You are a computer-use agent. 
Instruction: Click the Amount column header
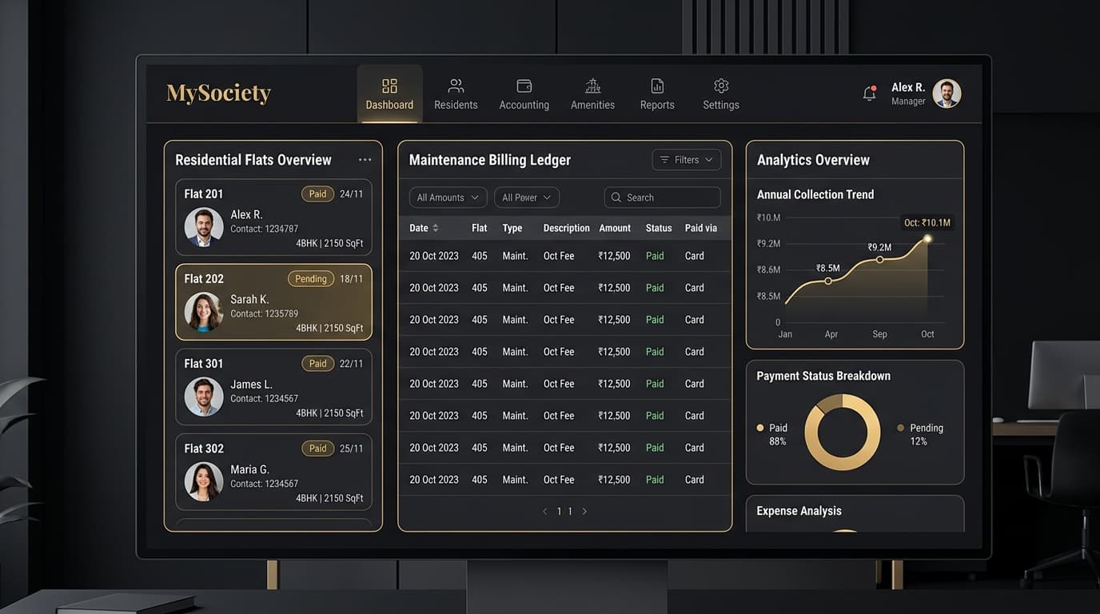coord(615,228)
